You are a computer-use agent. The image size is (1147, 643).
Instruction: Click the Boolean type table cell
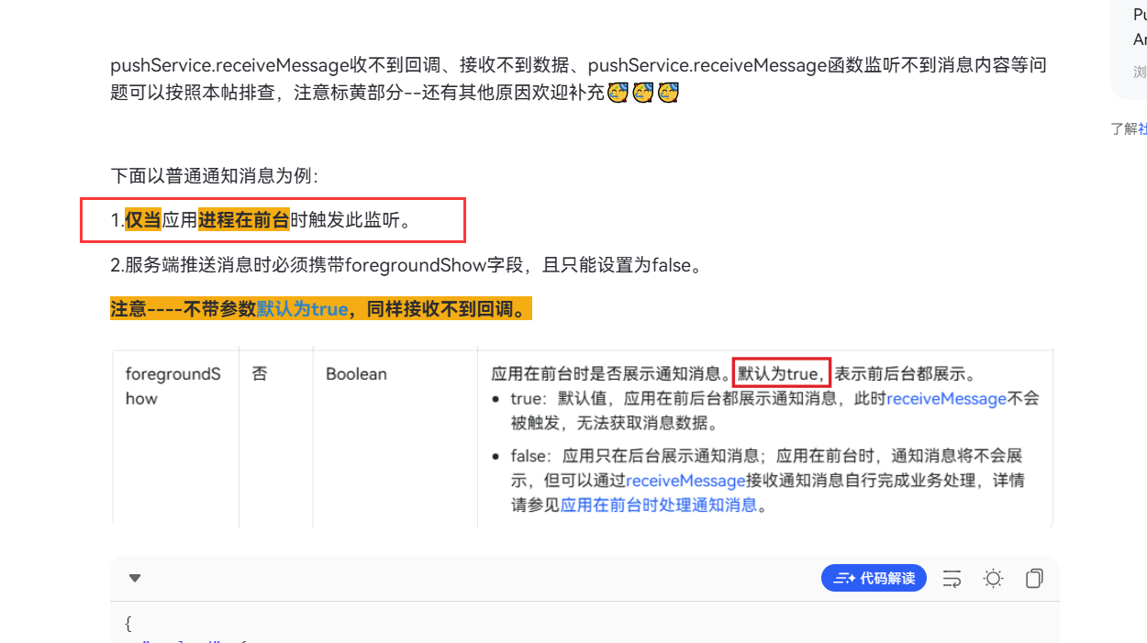pos(356,374)
